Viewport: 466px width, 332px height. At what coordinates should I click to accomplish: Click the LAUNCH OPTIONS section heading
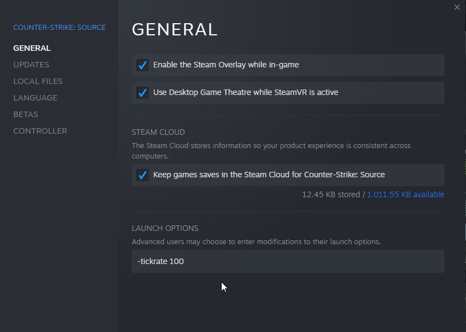point(165,228)
